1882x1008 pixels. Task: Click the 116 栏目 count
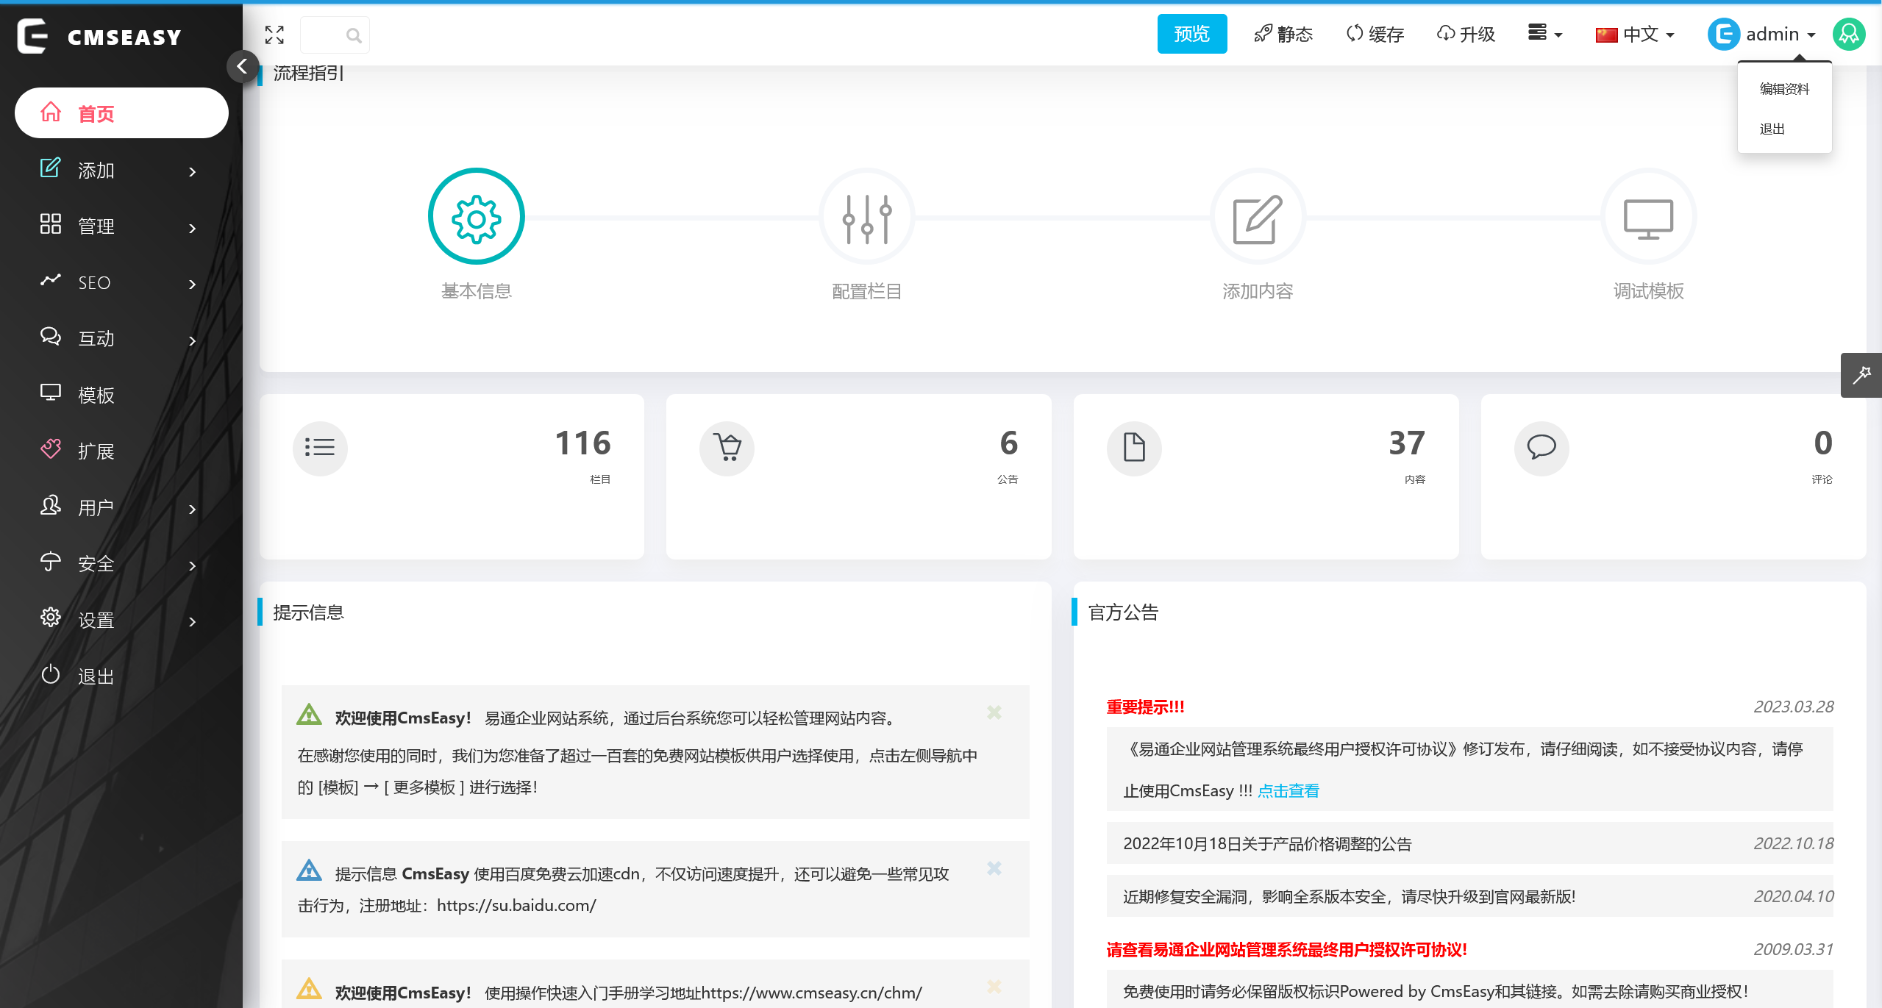583,443
